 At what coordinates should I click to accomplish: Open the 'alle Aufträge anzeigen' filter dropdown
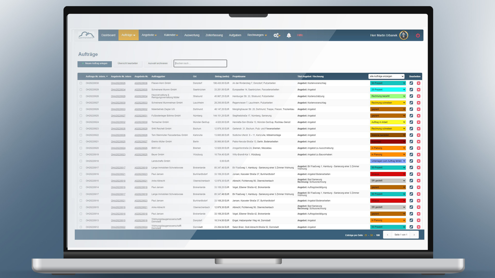[x=386, y=76]
